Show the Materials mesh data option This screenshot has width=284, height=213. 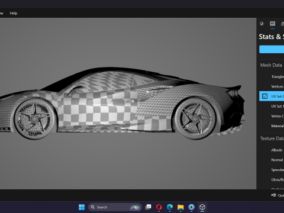277,126
